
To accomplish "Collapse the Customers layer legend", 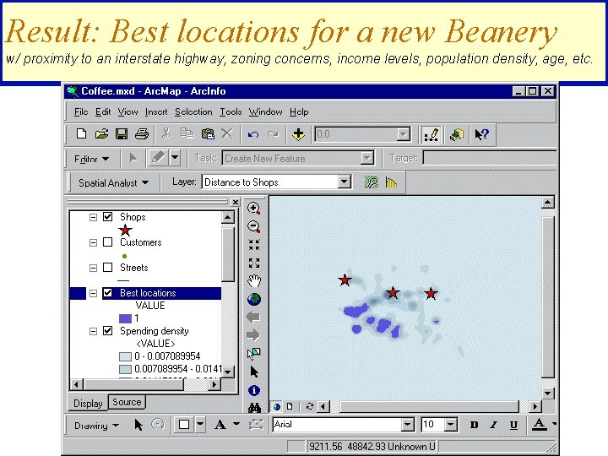I will pos(93,242).
